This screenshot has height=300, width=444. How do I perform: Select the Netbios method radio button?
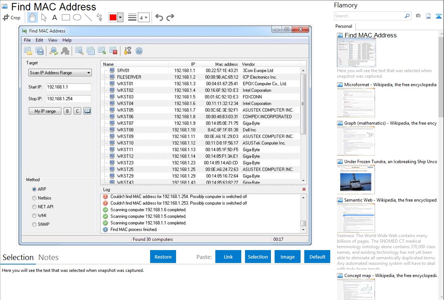[34, 198]
